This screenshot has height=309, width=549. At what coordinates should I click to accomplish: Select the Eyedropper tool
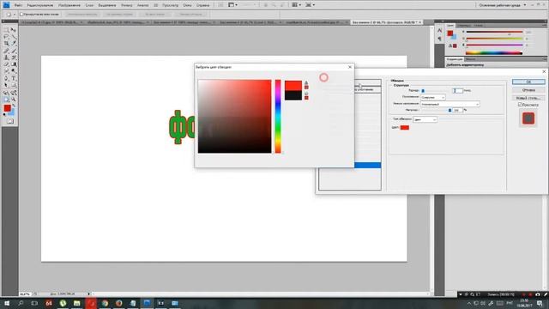(14, 44)
